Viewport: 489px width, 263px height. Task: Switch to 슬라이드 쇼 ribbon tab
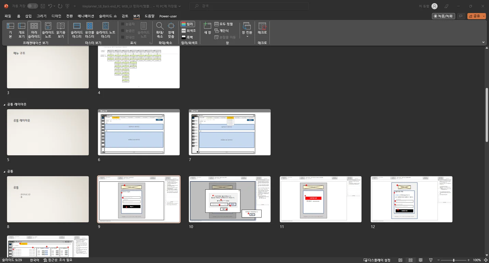pos(108,16)
